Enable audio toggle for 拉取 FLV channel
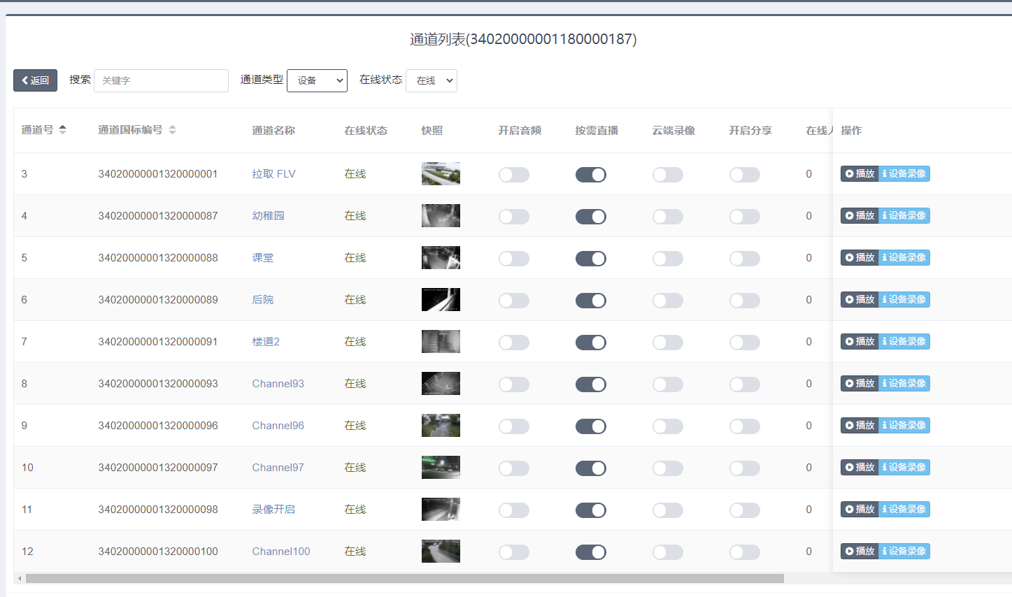1012x597 pixels. [513, 175]
